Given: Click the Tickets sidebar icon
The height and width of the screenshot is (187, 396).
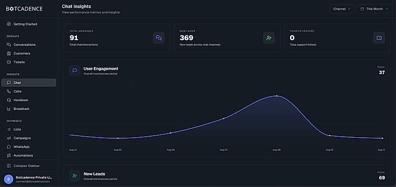Looking at the screenshot, I should point(9,62).
